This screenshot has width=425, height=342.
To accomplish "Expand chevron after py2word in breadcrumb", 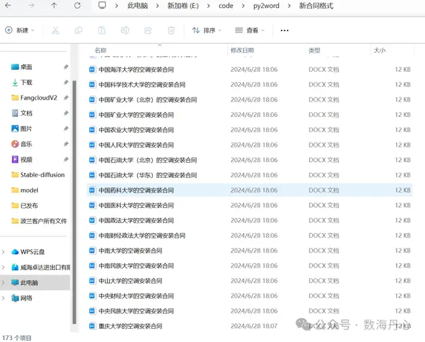I will tap(290, 6).
